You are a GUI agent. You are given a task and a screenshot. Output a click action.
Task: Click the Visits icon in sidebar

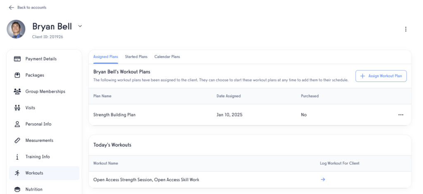click(x=17, y=108)
